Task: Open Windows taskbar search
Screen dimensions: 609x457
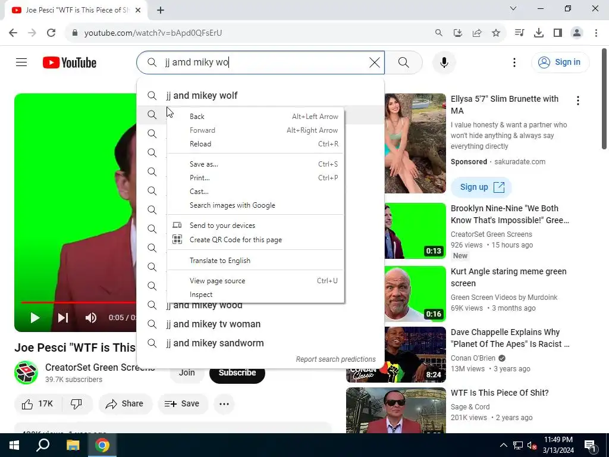Action: pos(43,445)
